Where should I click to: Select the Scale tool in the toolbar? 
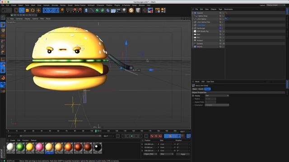tap(27, 10)
